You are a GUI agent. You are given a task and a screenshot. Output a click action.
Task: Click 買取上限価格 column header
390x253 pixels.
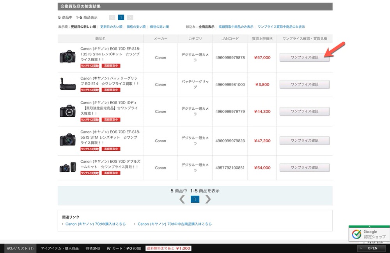pyautogui.click(x=262, y=39)
